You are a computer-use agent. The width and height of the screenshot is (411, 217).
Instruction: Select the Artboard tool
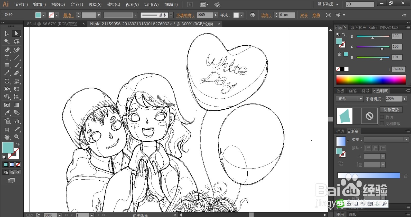tap(7, 129)
